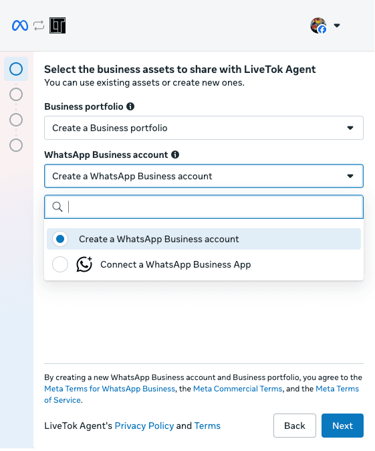Go back with the Back button
The height and width of the screenshot is (451, 375).
click(295, 426)
